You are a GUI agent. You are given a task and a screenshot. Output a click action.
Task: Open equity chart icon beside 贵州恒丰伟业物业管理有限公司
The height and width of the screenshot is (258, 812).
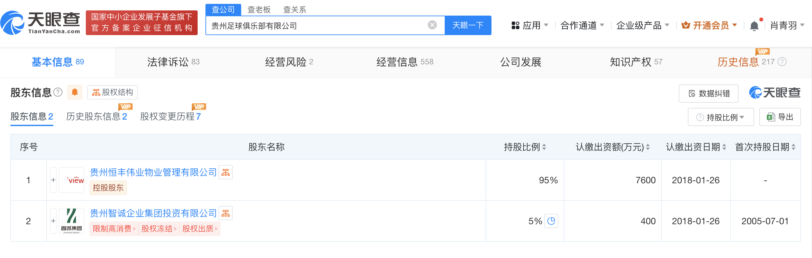click(x=226, y=173)
